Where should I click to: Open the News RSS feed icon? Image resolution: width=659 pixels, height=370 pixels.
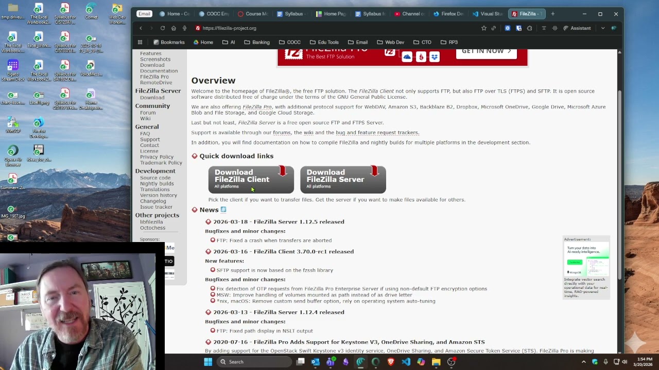223,210
